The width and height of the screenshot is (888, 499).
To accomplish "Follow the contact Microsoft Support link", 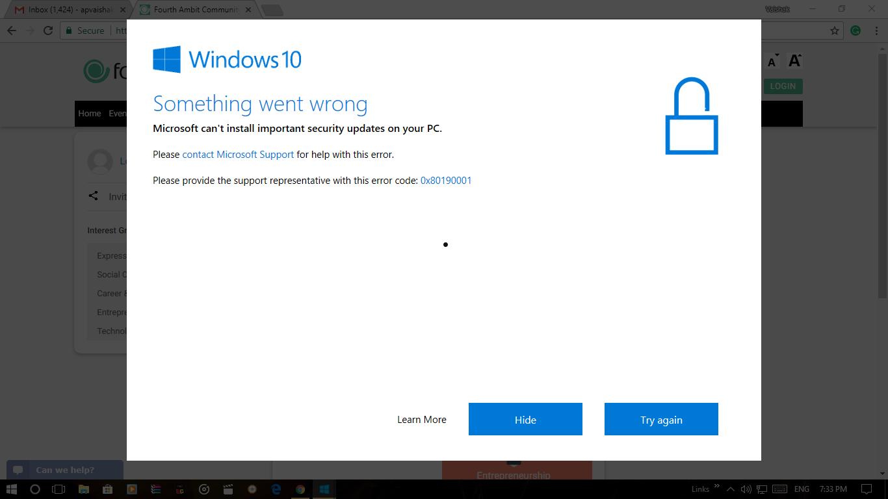I will (238, 155).
